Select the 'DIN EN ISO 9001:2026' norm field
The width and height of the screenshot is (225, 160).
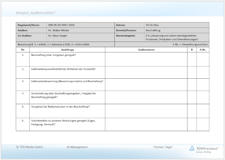pyautogui.click(x=61, y=25)
